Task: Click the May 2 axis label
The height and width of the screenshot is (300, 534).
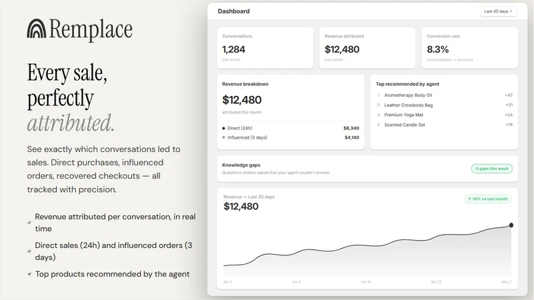Action: 507,282
